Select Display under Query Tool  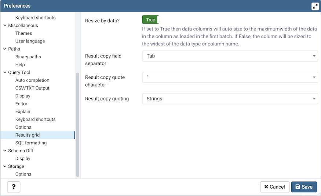click(x=23, y=96)
